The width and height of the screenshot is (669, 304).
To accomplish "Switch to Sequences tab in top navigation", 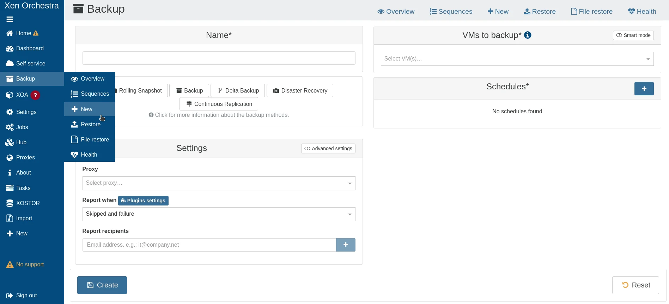I will 451,12.
